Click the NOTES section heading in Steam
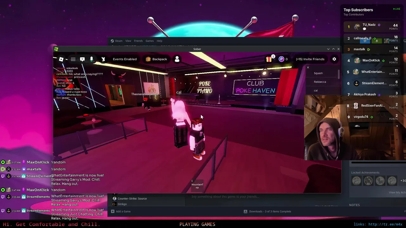Viewport: 406px width, 228px height. click(x=354, y=205)
